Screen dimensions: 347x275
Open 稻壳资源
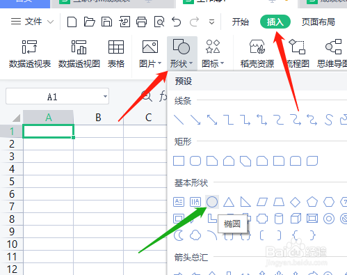coord(257,54)
